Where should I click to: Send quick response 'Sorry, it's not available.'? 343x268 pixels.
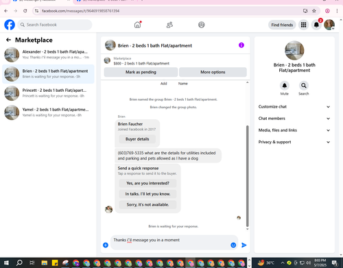147,205
